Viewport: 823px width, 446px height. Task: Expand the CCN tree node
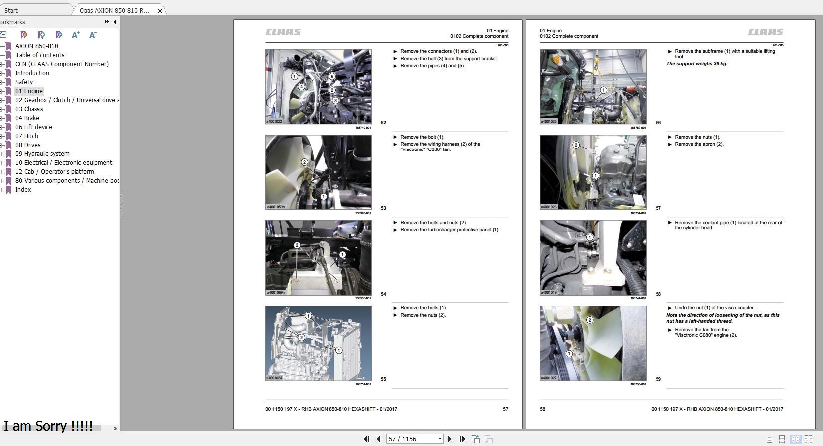1,64
